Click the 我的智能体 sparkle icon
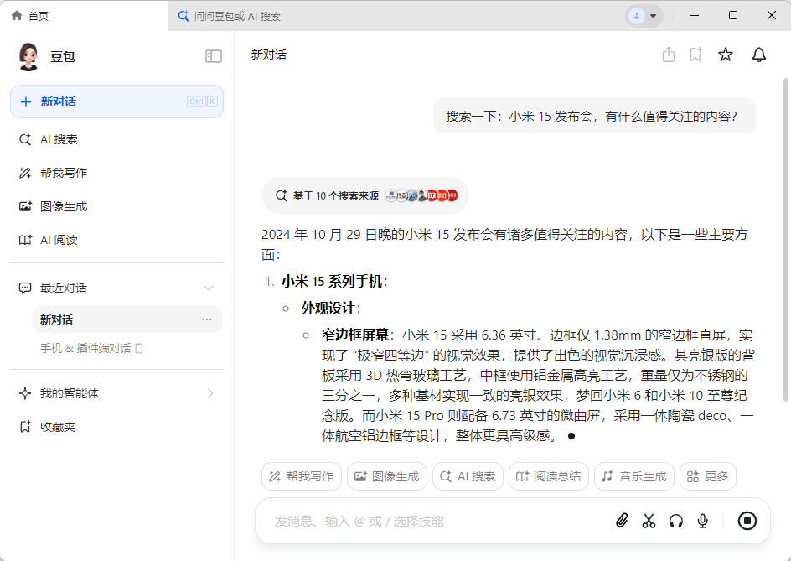 [x=25, y=393]
